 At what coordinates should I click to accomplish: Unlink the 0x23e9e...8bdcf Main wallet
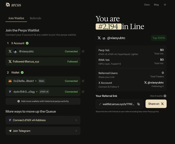pyautogui.click(x=83, y=81)
